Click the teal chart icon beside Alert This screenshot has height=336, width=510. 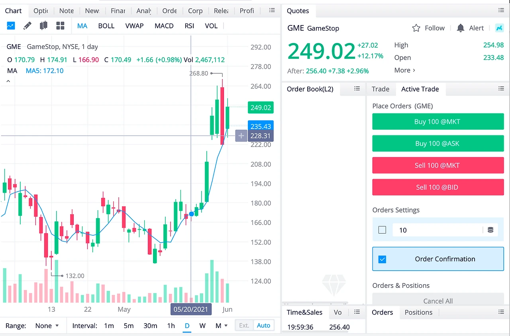pos(499,28)
